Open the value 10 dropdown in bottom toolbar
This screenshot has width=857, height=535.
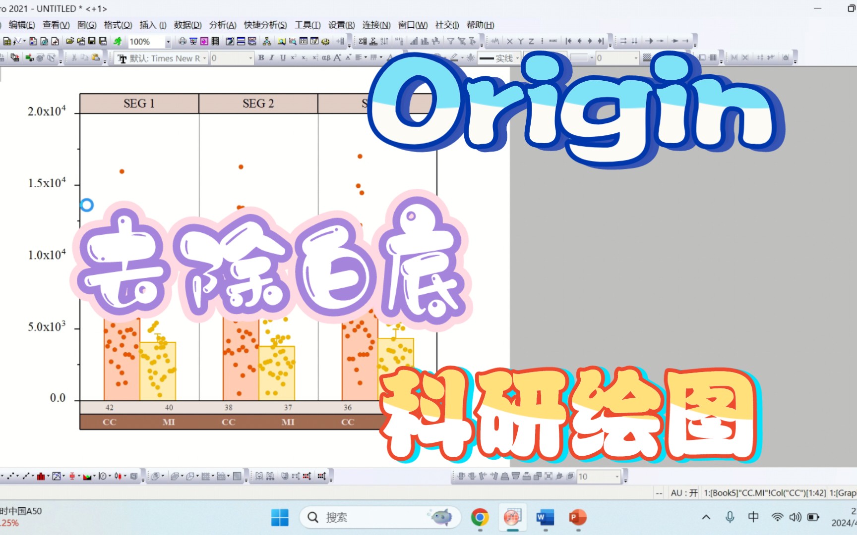[617, 477]
